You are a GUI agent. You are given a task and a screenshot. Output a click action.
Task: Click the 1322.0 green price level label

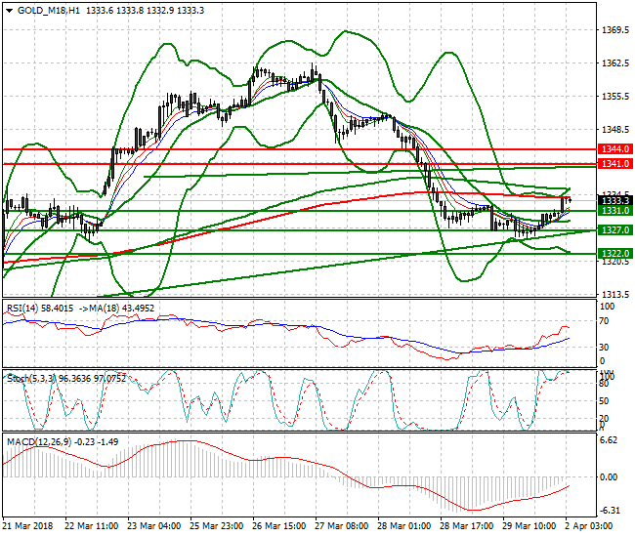615,253
